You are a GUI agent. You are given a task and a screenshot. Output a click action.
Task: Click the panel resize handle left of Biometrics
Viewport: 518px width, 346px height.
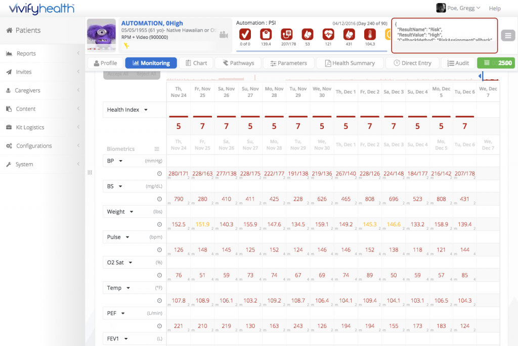(x=90, y=173)
